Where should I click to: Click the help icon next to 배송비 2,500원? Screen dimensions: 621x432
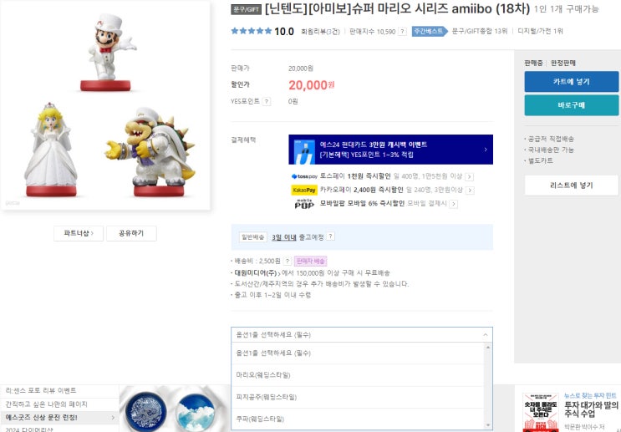click(288, 261)
